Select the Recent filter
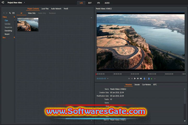 [x=7, y=34]
